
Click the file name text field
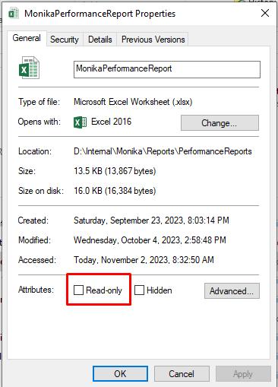coord(167,69)
